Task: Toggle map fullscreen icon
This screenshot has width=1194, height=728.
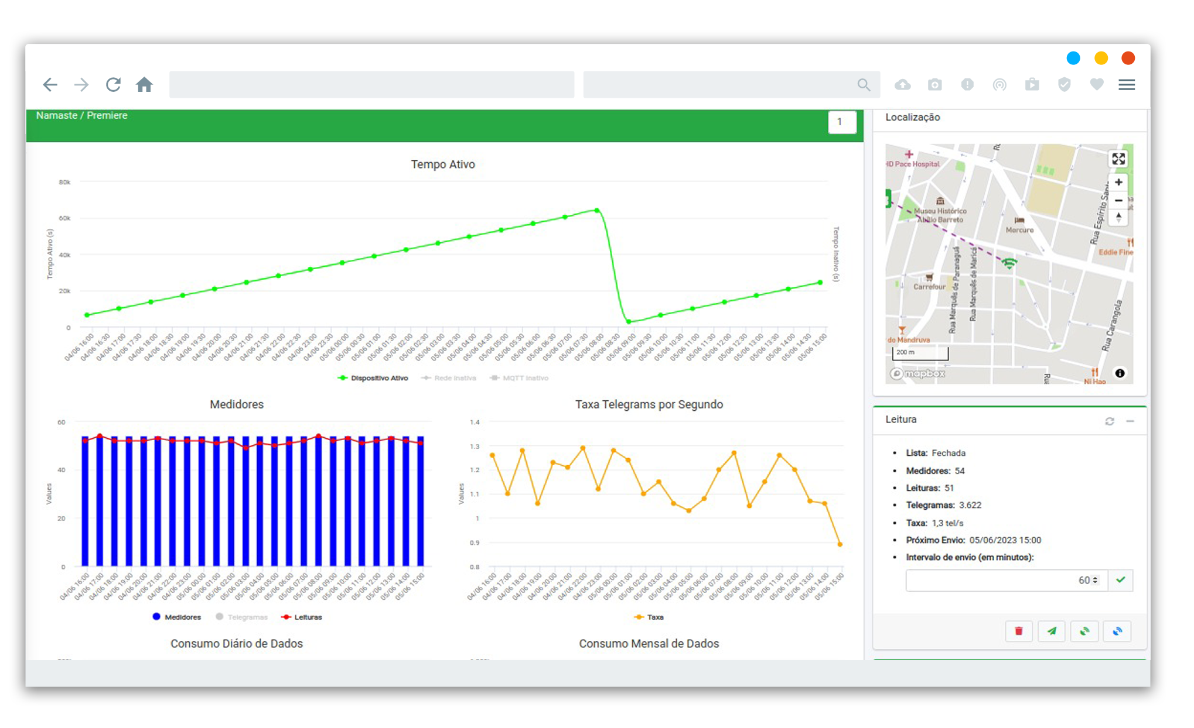Action: coord(1118,159)
